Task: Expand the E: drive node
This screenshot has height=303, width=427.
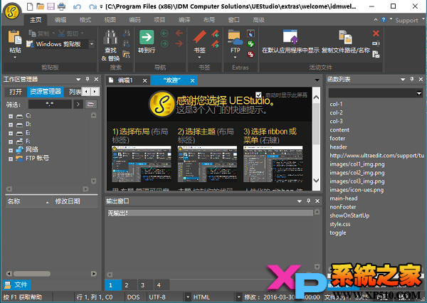Action: coord(11,134)
